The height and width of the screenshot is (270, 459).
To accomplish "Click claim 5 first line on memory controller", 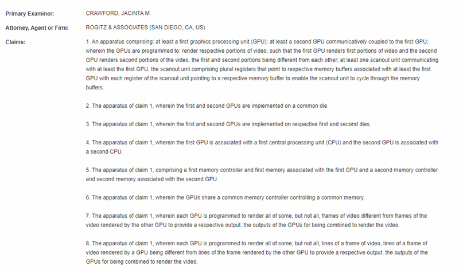I will click(262, 170).
